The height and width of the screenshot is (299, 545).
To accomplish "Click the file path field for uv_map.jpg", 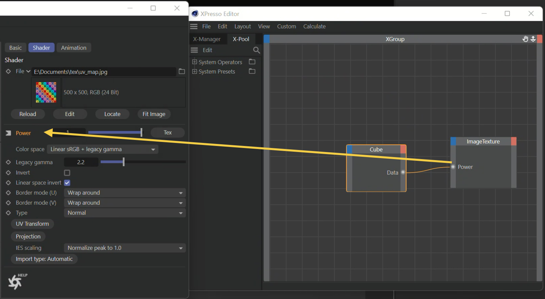I will [x=104, y=72].
